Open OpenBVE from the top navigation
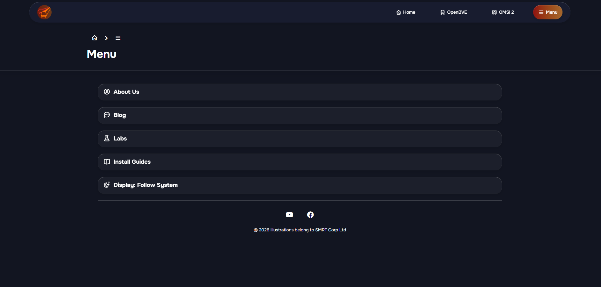 pos(454,12)
